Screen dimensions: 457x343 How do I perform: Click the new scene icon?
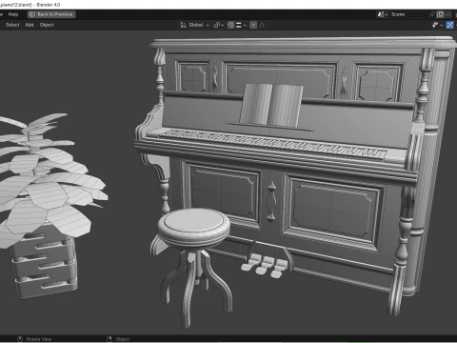440,14
